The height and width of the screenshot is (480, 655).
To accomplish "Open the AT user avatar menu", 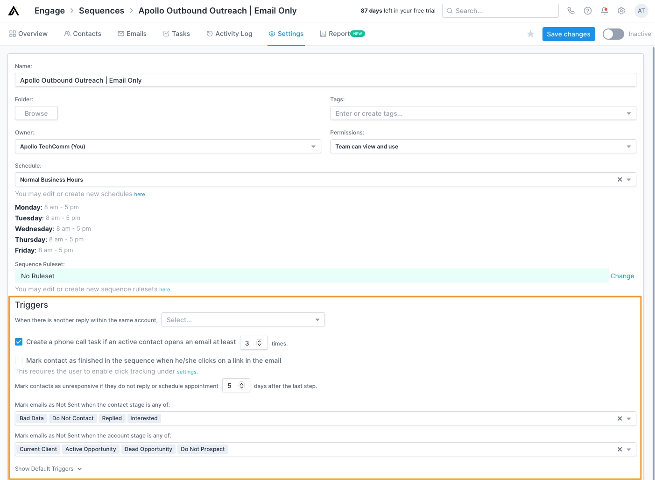I will click(x=641, y=11).
